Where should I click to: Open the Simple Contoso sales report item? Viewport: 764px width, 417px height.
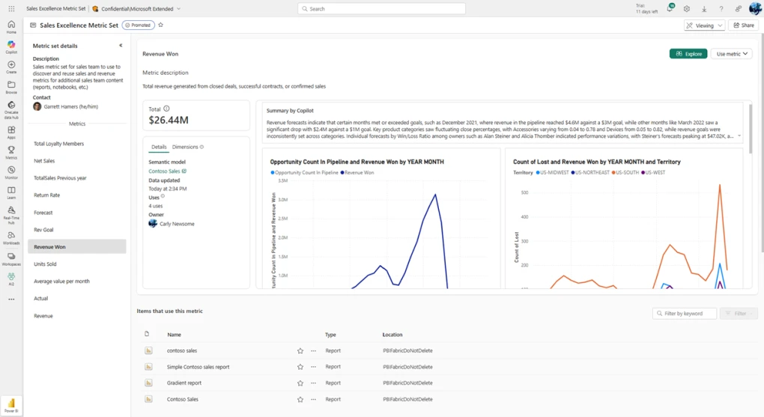(198, 367)
